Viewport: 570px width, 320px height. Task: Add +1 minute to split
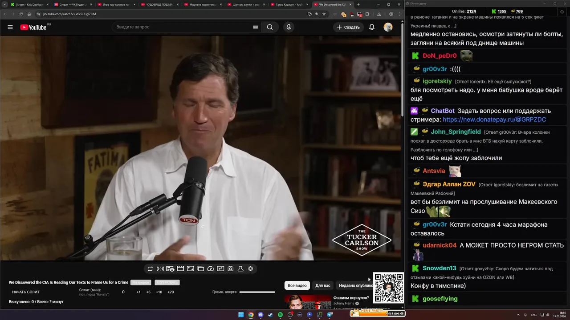138,292
